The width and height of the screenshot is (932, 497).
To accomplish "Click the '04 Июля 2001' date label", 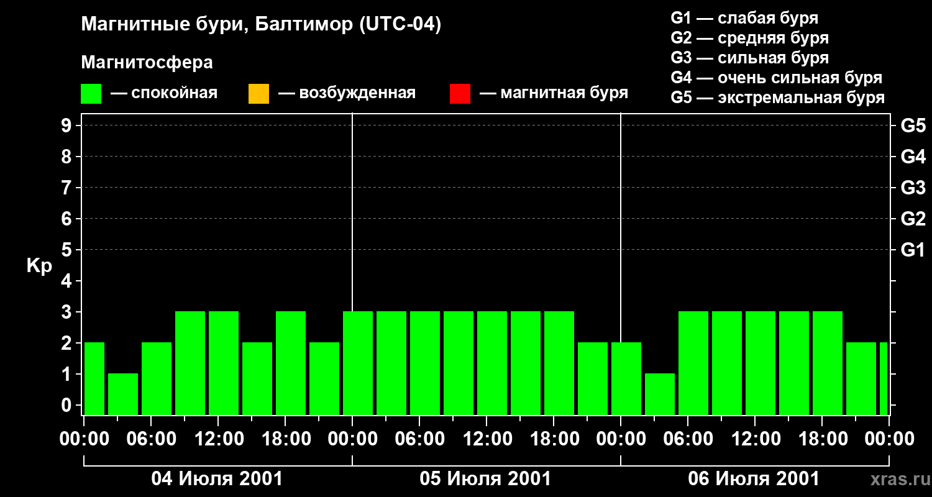I will click(217, 479).
